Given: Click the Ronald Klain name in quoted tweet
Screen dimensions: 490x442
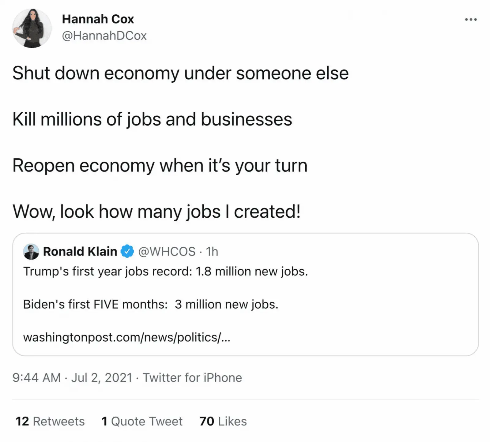Looking at the screenshot, I should point(80,252).
